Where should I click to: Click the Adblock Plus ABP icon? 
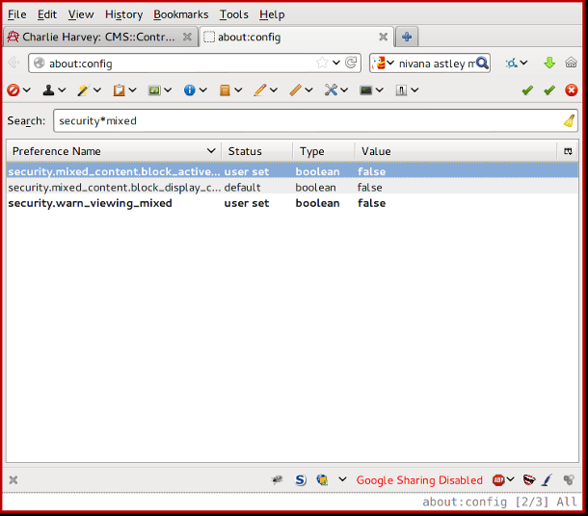tap(498, 479)
